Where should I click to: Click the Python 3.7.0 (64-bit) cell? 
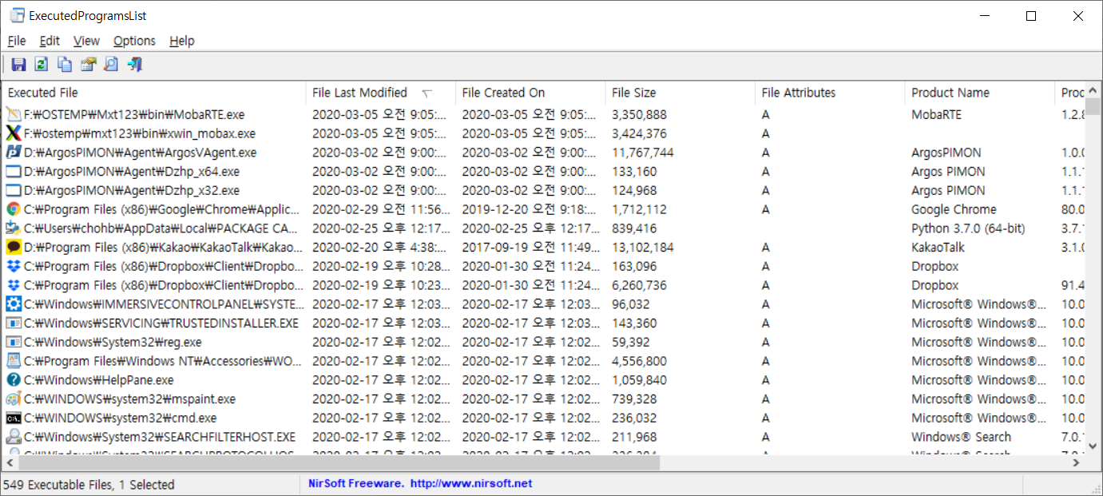tap(968, 228)
